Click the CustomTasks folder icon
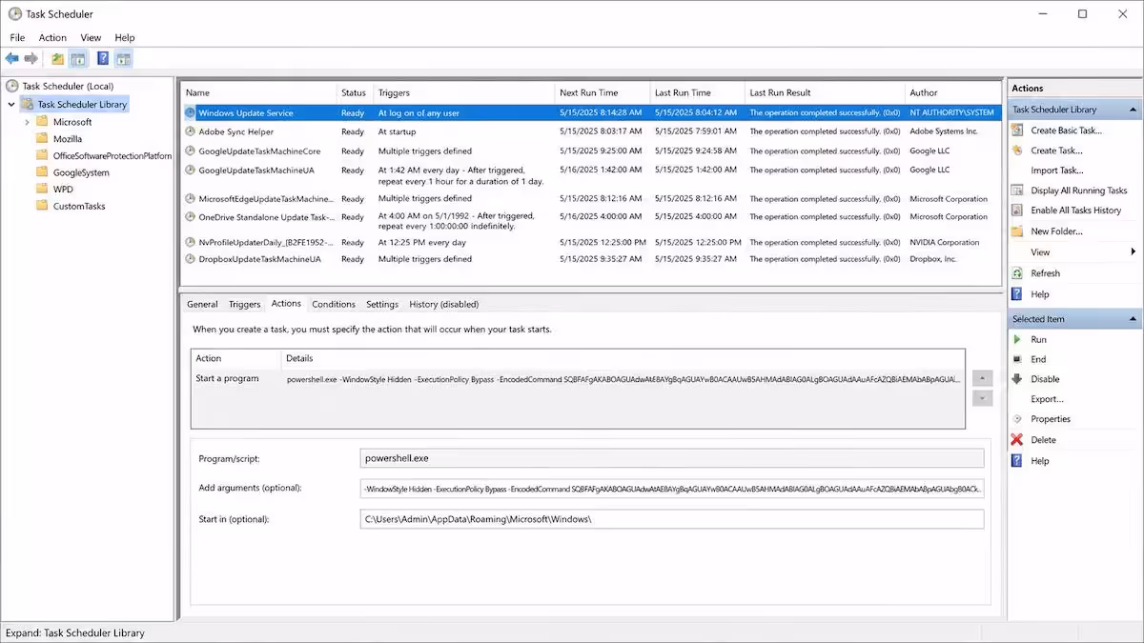This screenshot has width=1144, height=643. coord(42,206)
